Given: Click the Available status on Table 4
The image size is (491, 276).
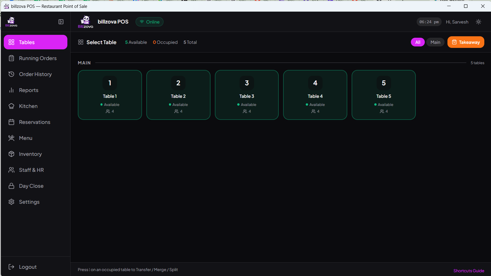Looking at the screenshot, I should pos(315,104).
